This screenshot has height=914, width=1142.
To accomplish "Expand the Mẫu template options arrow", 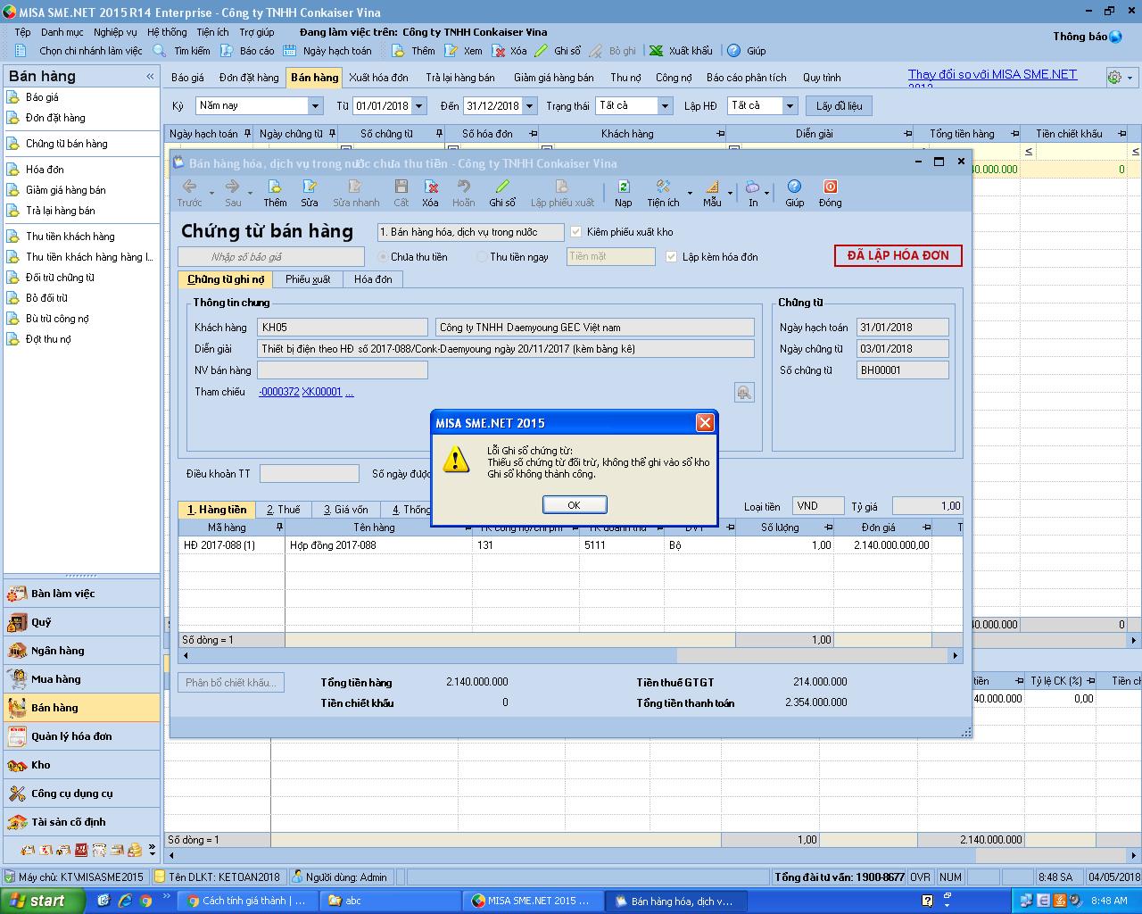I will [x=729, y=193].
